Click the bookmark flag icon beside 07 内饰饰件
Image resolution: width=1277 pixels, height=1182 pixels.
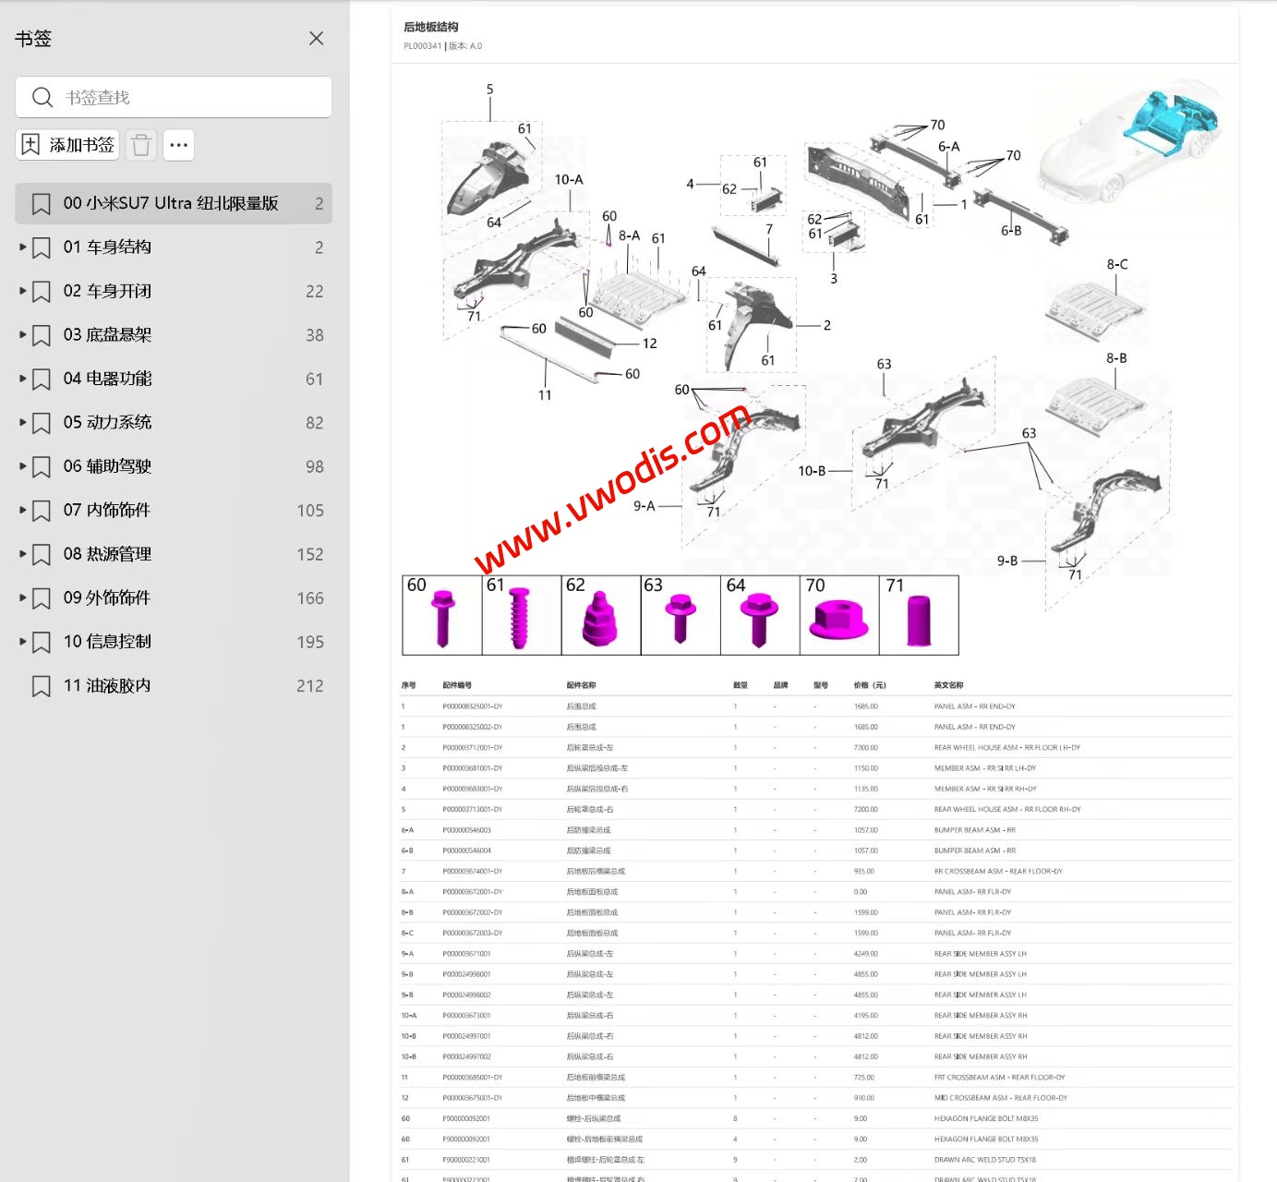pyautogui.click(x=40, y=510)
